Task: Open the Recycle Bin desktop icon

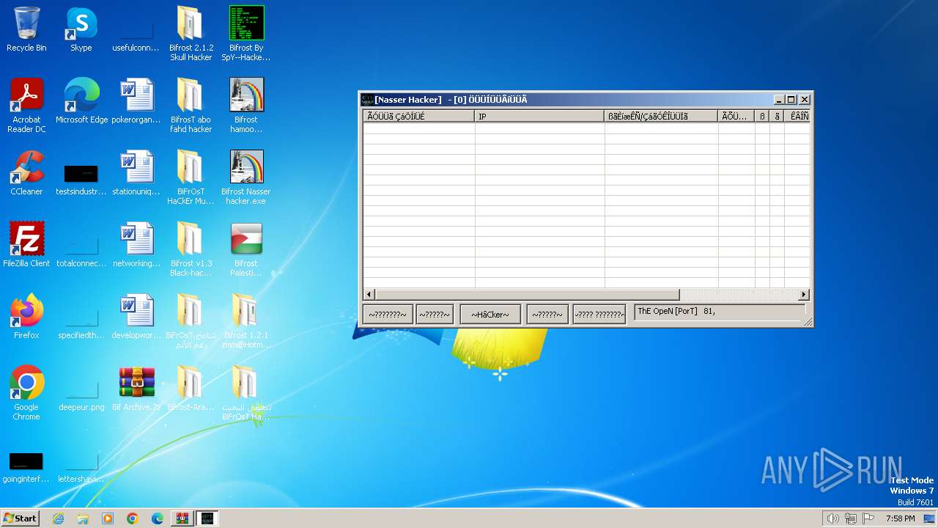Action: [26, 29]
